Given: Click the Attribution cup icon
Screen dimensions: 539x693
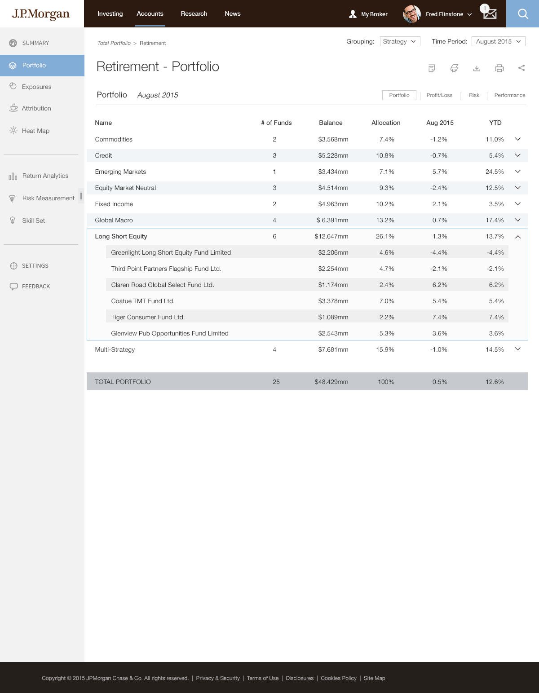Looking at the screenshot, I should pos(13,108).
